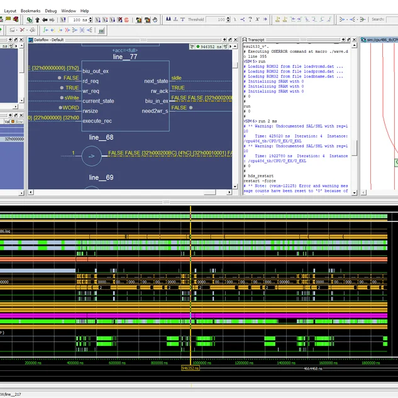Click the Insert Cursor yellow icon
Image resolution: width=398 pixels, height=398 pixels.
[277, 19]
